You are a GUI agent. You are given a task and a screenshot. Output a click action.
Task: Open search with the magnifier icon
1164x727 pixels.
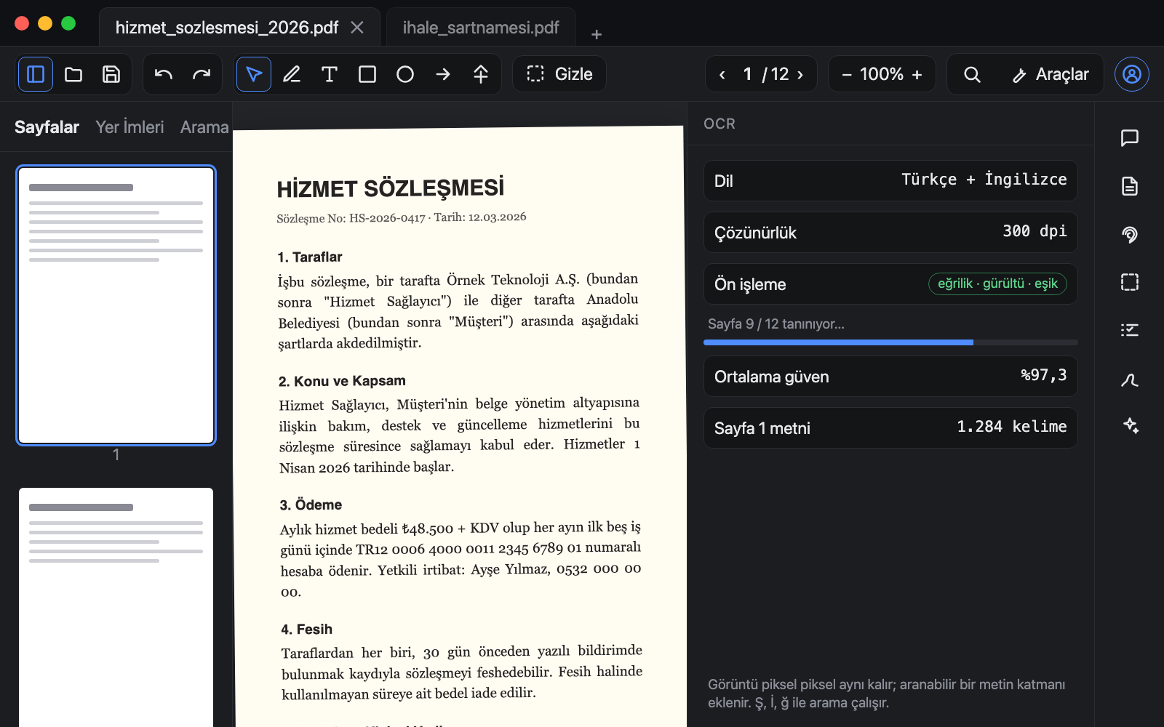[972, 74]
